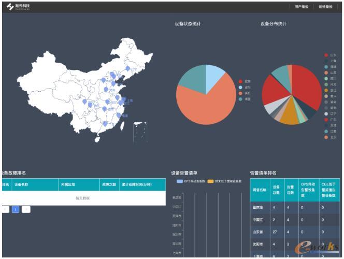Go to page 1 in fault ranking pagination
Image resolution: width=344 pixels, height=259 pixels.
coord(16,209)
